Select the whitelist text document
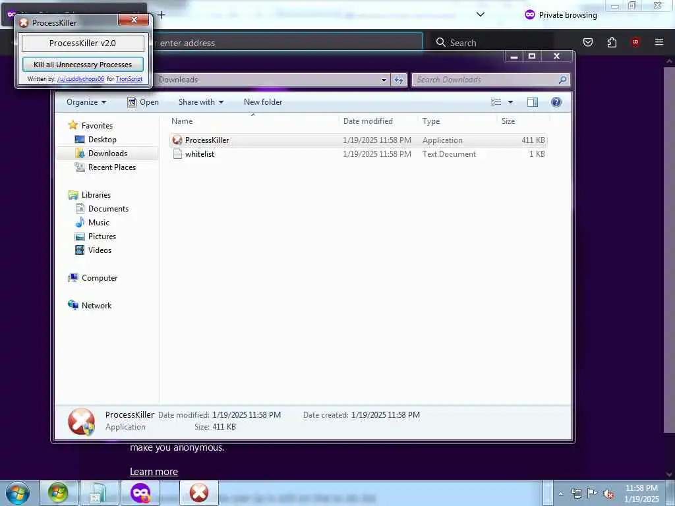 click(x=358, y=154)
